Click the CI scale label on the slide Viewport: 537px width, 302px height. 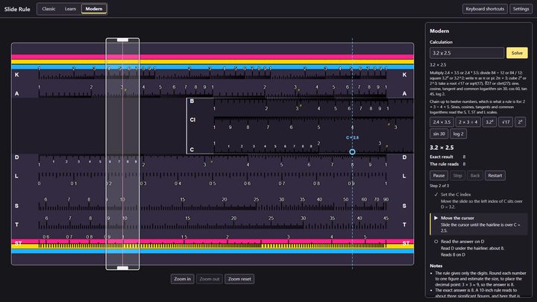pos(192,120)
